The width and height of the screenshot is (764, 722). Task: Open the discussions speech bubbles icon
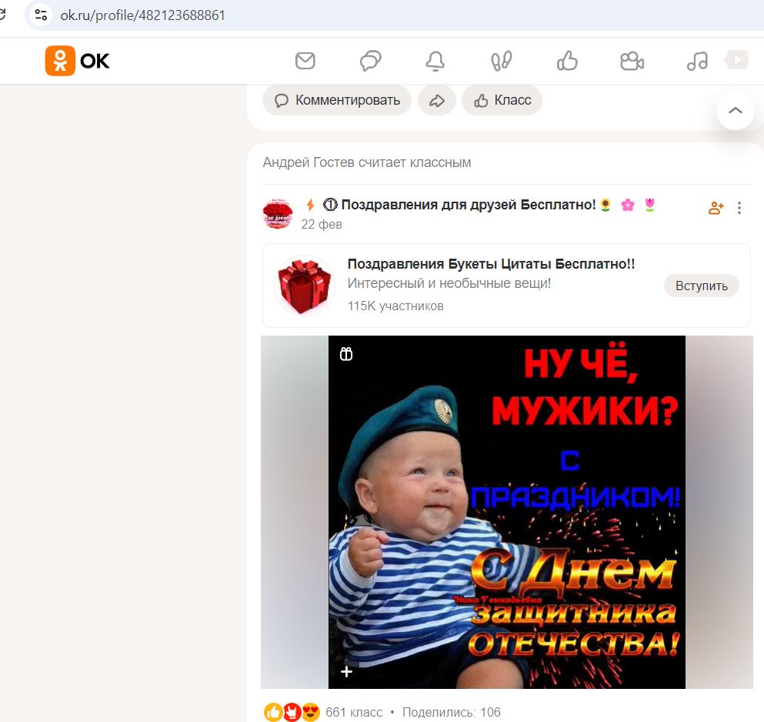click(370, 61)
